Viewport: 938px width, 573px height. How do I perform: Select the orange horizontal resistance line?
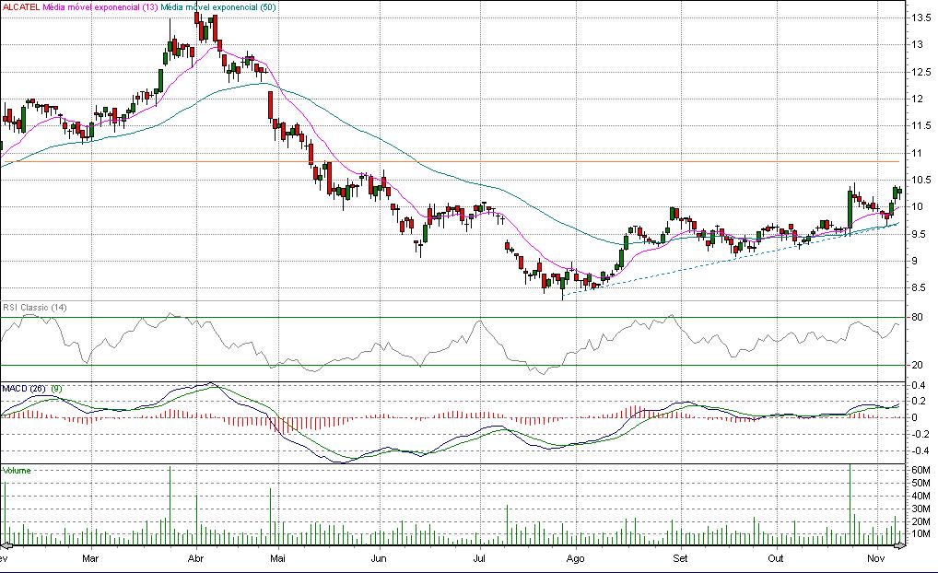(x=450, y=161)
